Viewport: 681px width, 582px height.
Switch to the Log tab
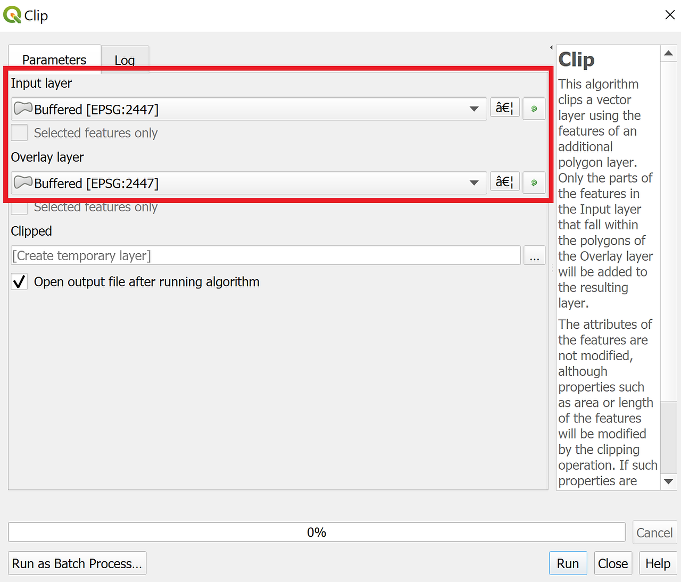pyautogui.click(x=125, y=60)
